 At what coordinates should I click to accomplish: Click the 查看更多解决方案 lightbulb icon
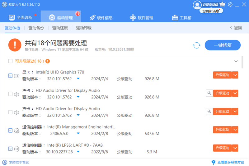click(x=214, y=162)
